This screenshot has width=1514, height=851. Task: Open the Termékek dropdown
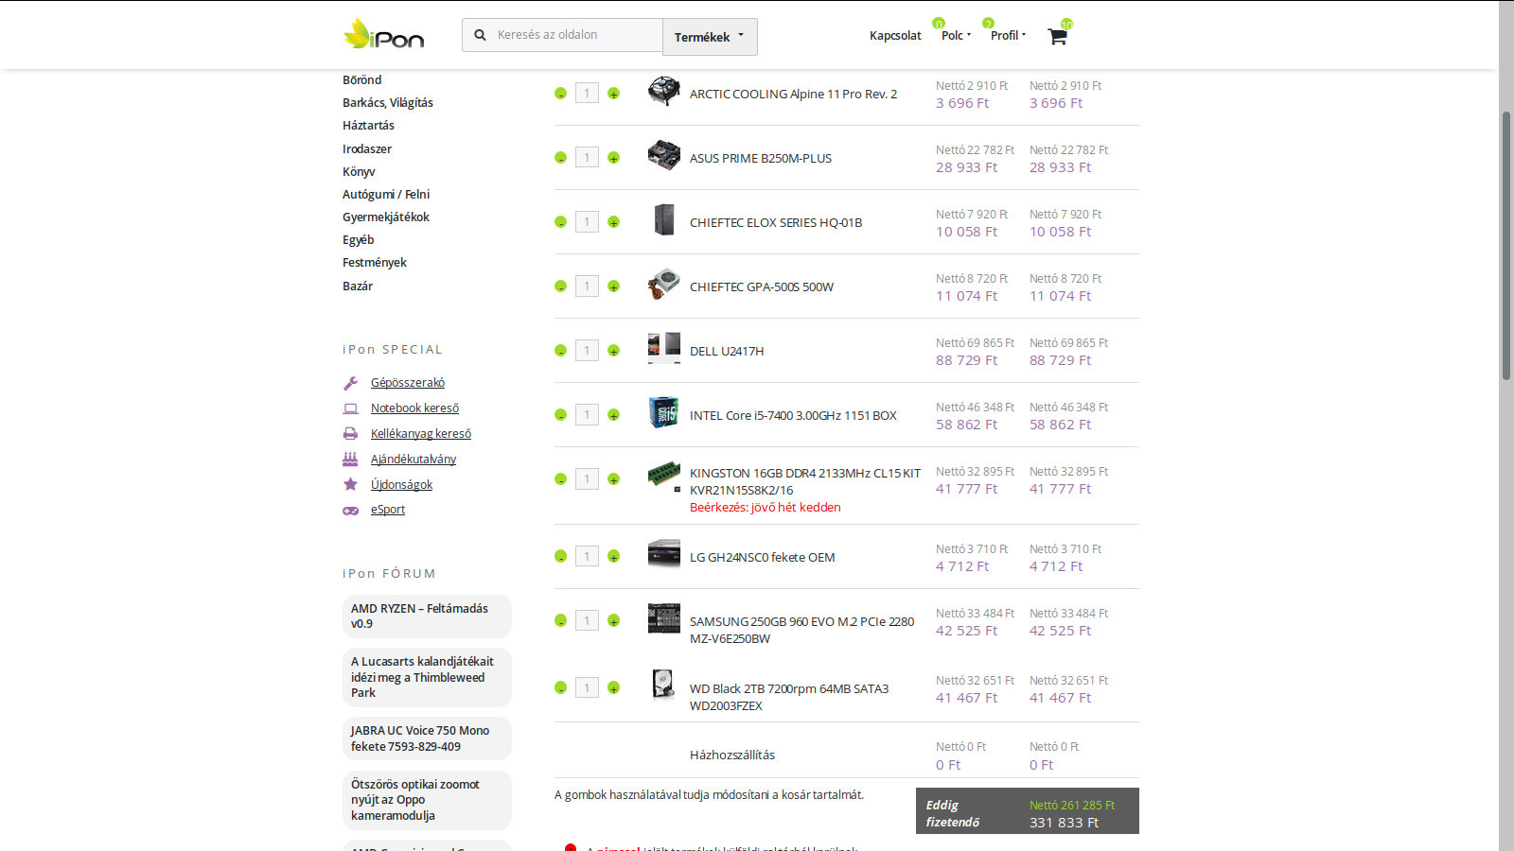pos(710,37)
